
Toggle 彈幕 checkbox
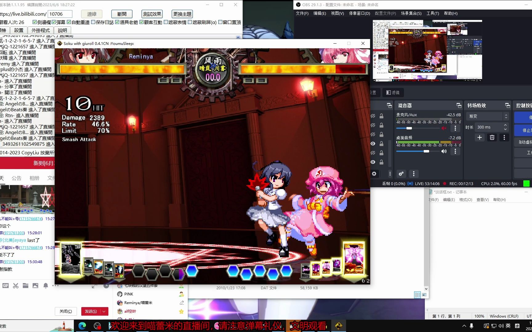tap(54, 22)
